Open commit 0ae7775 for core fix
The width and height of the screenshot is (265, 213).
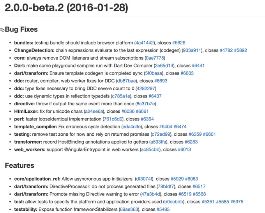coord(155,58)
